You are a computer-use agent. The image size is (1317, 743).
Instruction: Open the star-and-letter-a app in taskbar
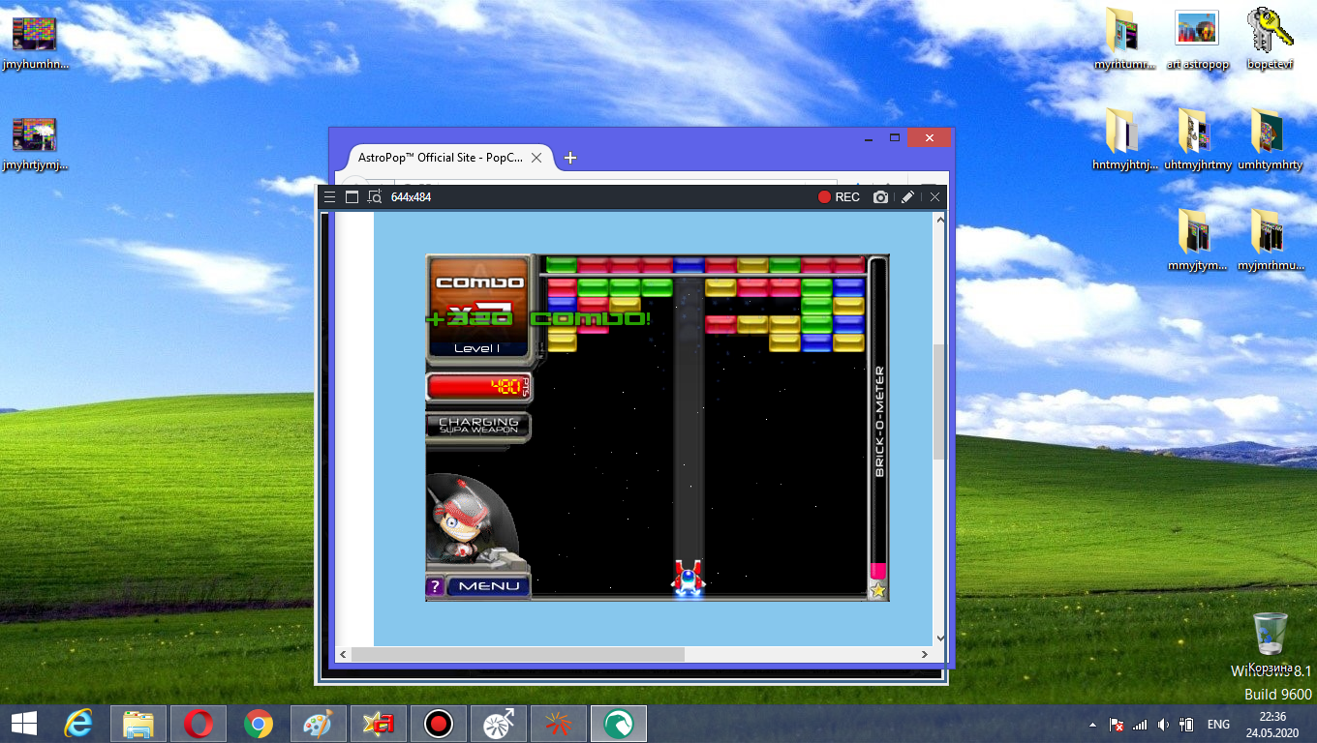[378, 723]
